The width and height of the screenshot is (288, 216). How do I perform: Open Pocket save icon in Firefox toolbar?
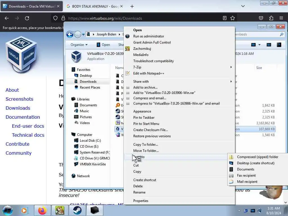coord(261,18)
